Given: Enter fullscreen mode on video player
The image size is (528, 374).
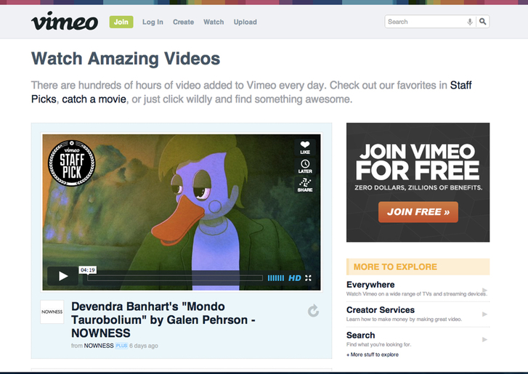Looking at the screenshot, I should [309, 277].
